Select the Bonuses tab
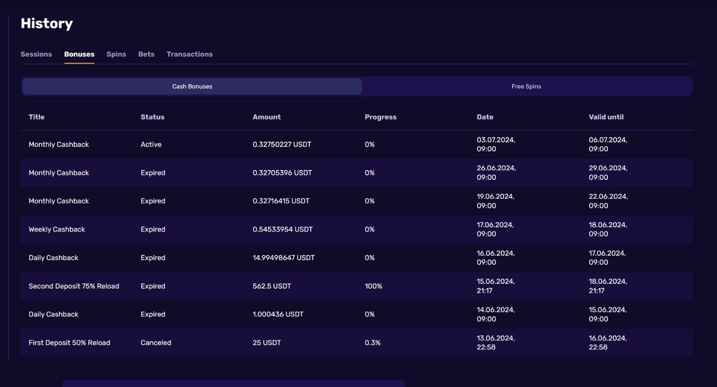717x387 pixels. coord(79,54)
